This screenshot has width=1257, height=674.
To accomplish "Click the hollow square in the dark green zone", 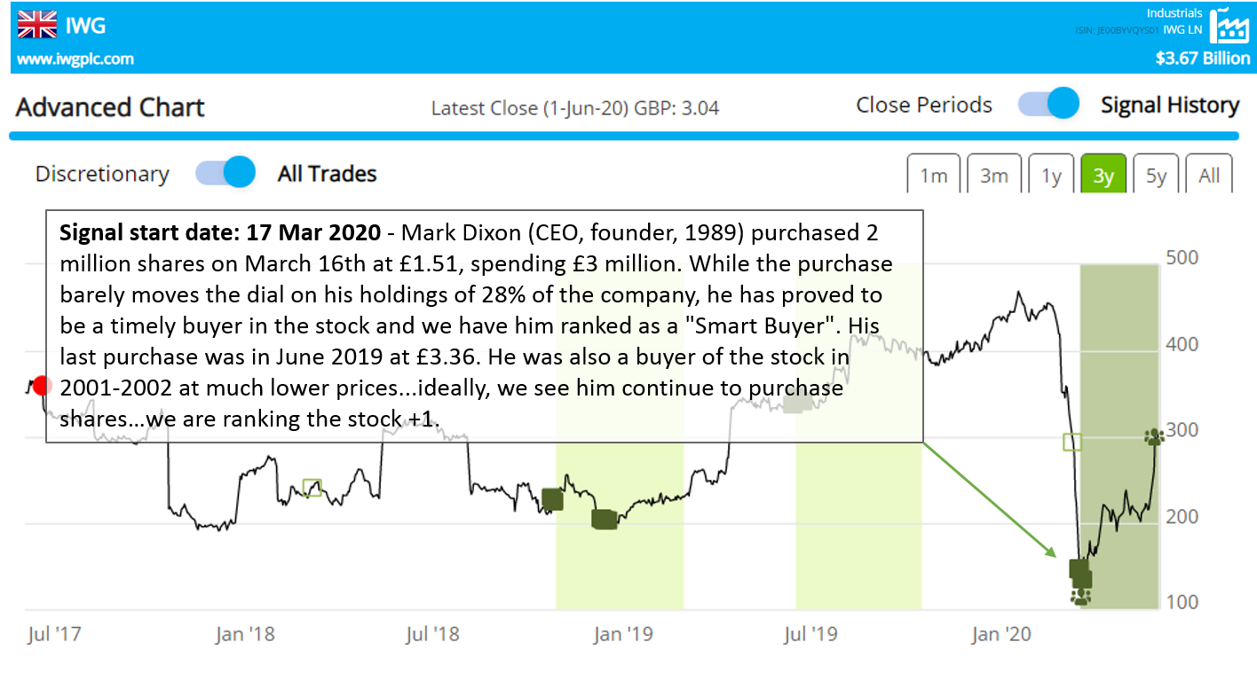I will tap(1072, 442).
